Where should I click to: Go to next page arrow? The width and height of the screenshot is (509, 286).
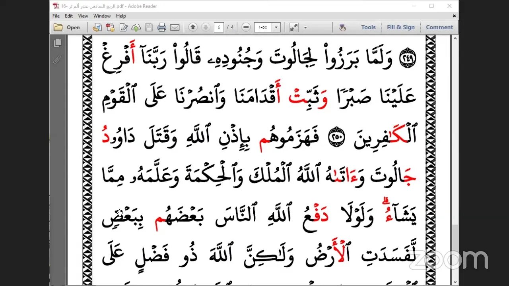(206, 27)
